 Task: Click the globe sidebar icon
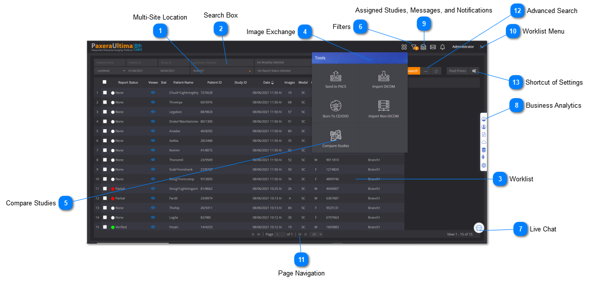tap(484, 165)
